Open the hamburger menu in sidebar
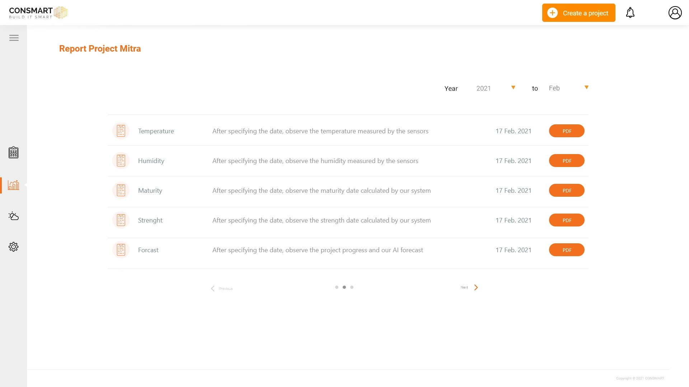Image resolution: width=689 pixels, height=387 pixels. click(14, 38)
